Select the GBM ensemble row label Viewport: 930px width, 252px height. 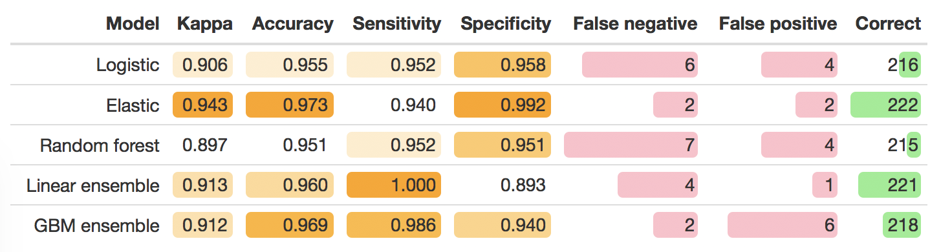coord(97,226)
